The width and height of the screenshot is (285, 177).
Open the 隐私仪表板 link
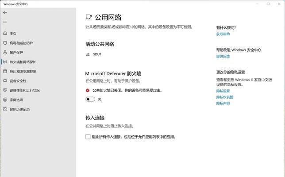(225, 97)
